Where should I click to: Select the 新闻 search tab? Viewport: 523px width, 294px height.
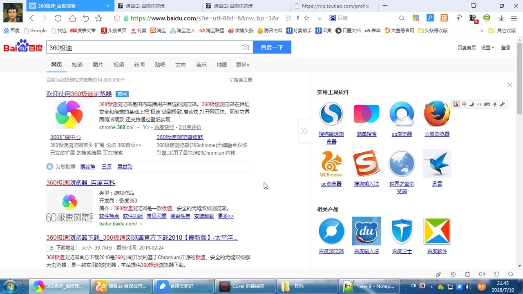(139, 65)
